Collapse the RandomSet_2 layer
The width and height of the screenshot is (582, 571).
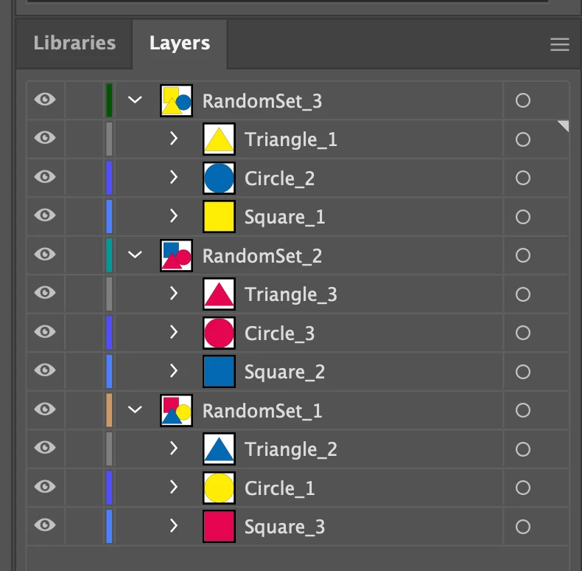135,255
